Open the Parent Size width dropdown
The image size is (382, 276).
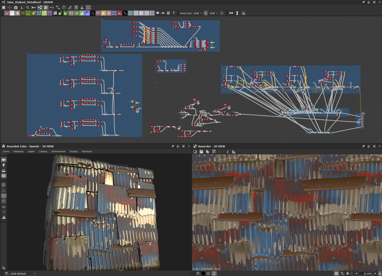click(x=198, y=13)
